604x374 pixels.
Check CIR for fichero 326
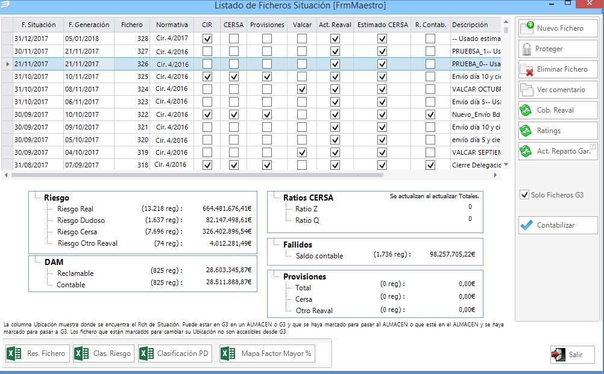[207, 64]
